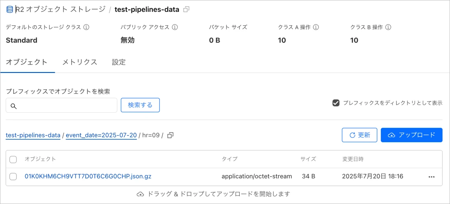Switch to the メトリクス tab

pyautogui.click(x=80, y=62)
